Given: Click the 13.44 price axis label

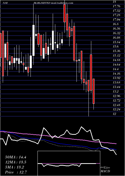Looking at the screenshot, I should (x=116, y=87).
